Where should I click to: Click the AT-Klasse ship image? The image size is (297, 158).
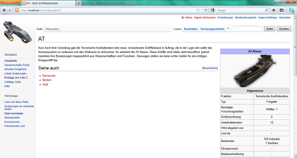[x=255, y=71]
